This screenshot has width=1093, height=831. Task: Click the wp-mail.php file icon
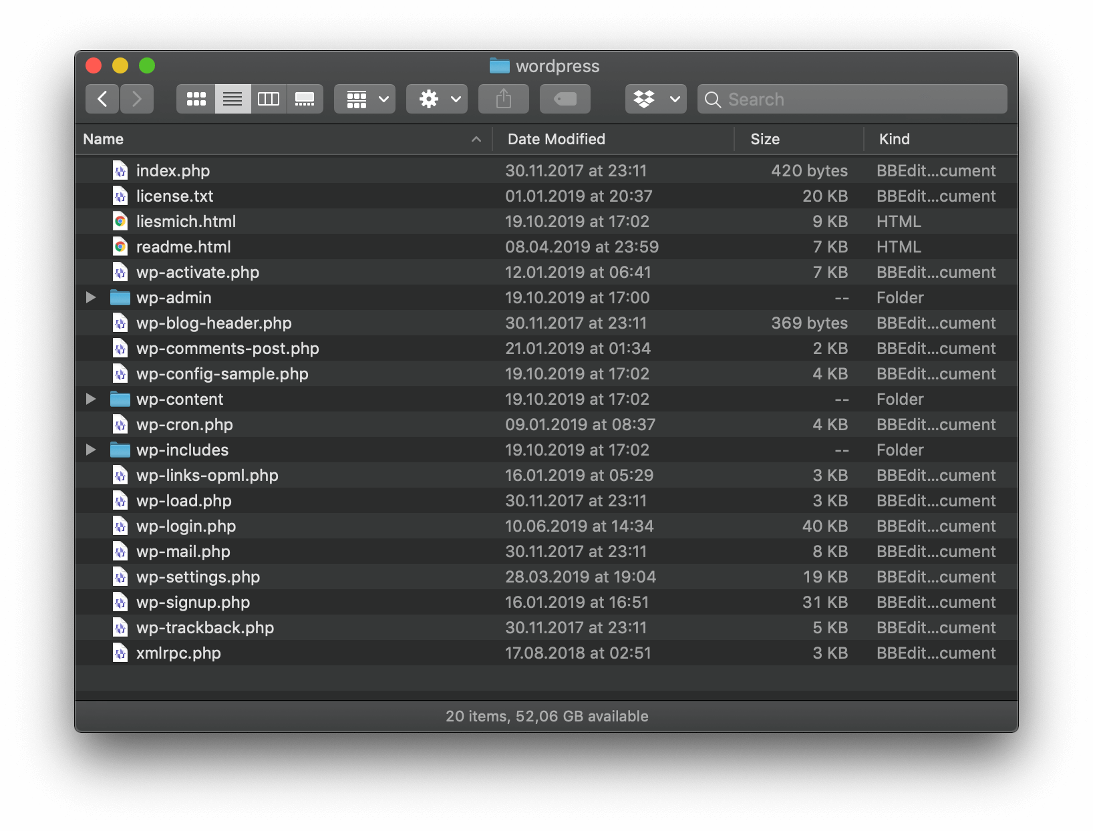pyautogui.click(x=120, y=551)
